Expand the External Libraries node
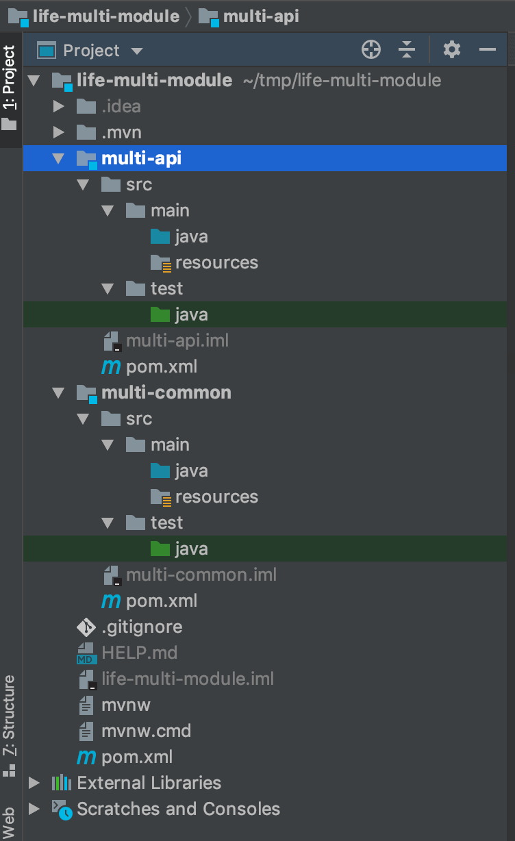Image resolution: width=515 pixels, height=841 pixels. tap(34, 783)
